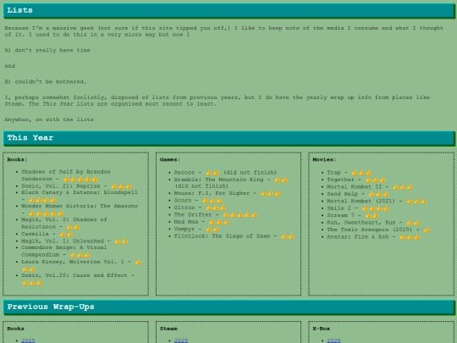Open the 2025 link under Steam wrap-ups
Screen dimensions: 457x343
(181, 340)
